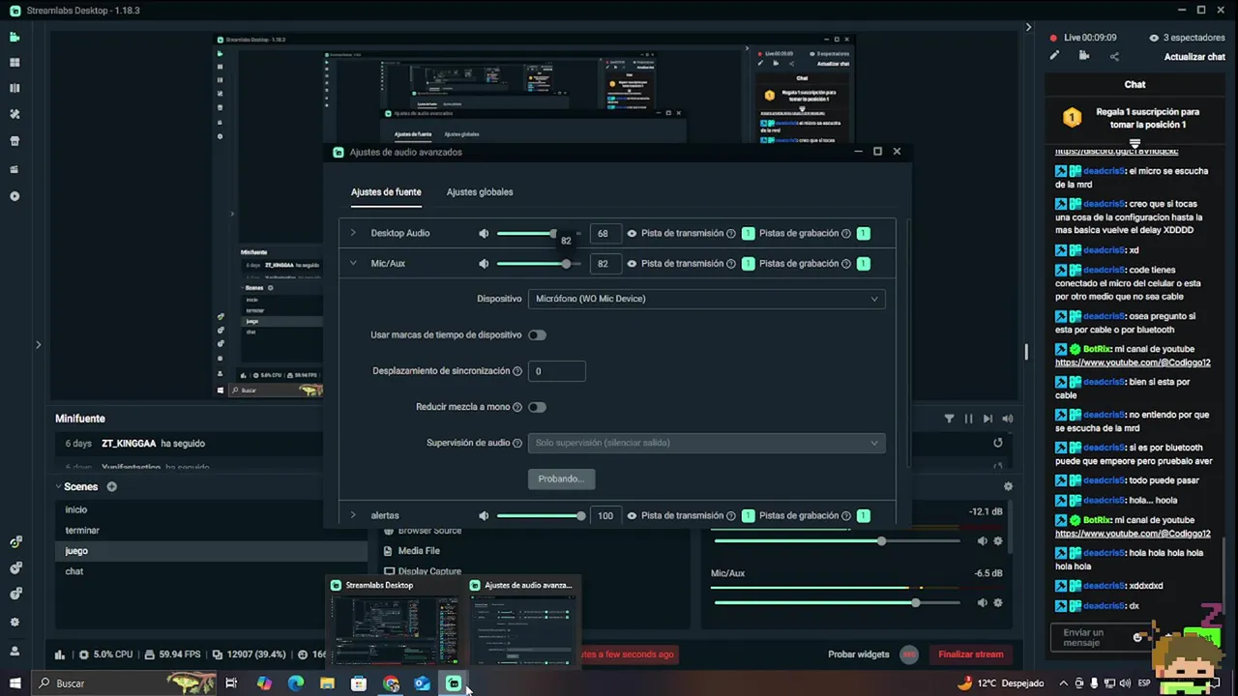Click Probar widgets
1238x696 pixels.
tap(858, 654)
